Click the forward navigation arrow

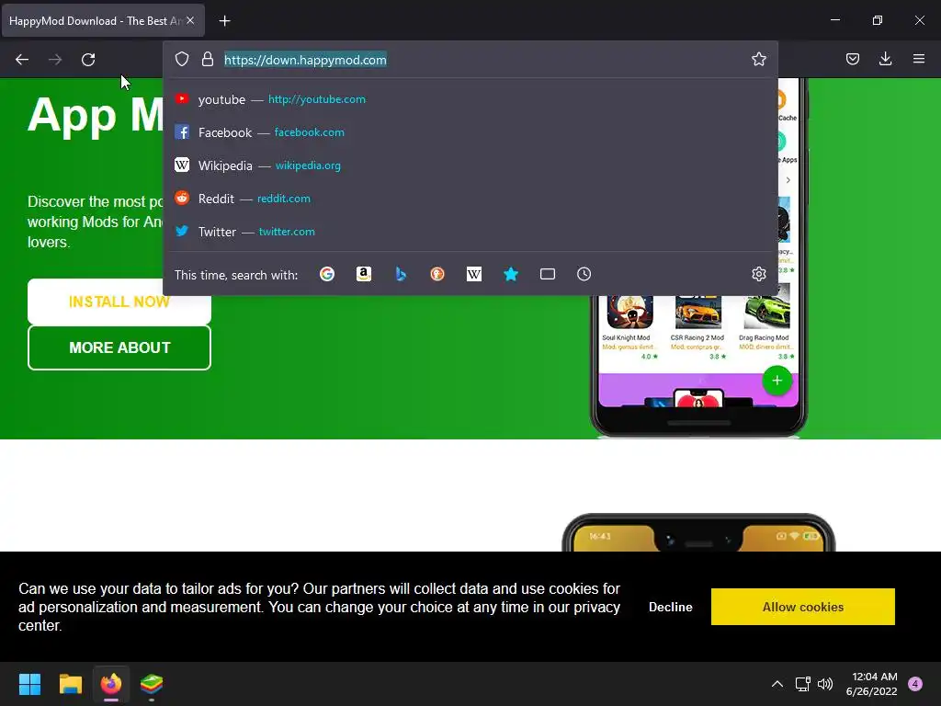coord(55,60)
